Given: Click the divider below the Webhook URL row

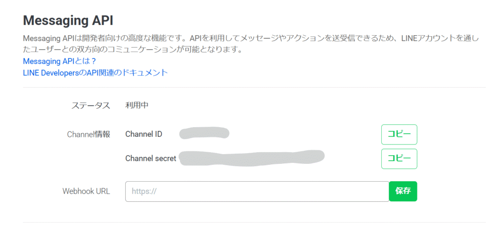Looking at the screenshot, I should pos(254,223).
